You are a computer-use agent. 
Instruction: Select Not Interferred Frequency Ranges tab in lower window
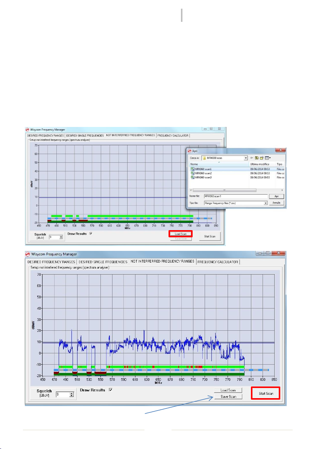click(163, 261)
